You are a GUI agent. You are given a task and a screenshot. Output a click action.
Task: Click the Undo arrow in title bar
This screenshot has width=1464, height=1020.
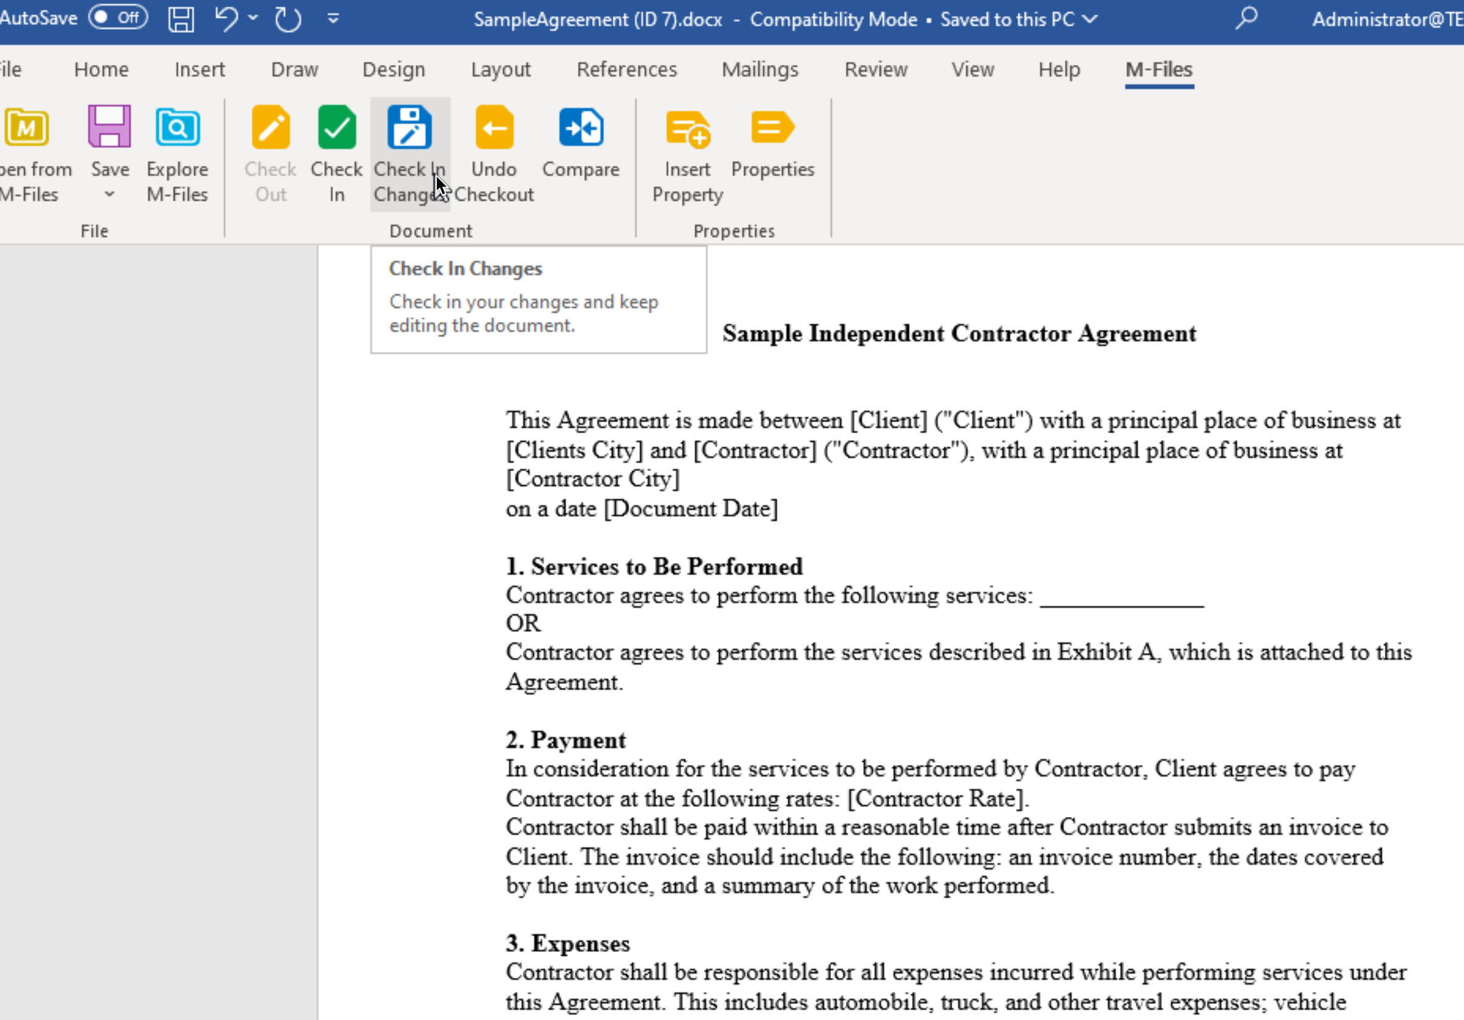click(226, 19)
